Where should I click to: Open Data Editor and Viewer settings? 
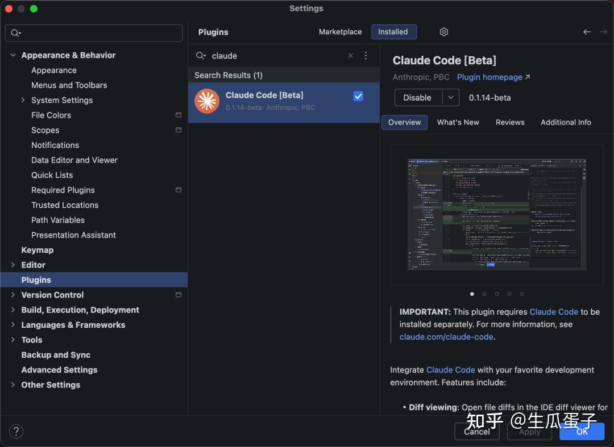pyautogui.click(x=74, y=160)
